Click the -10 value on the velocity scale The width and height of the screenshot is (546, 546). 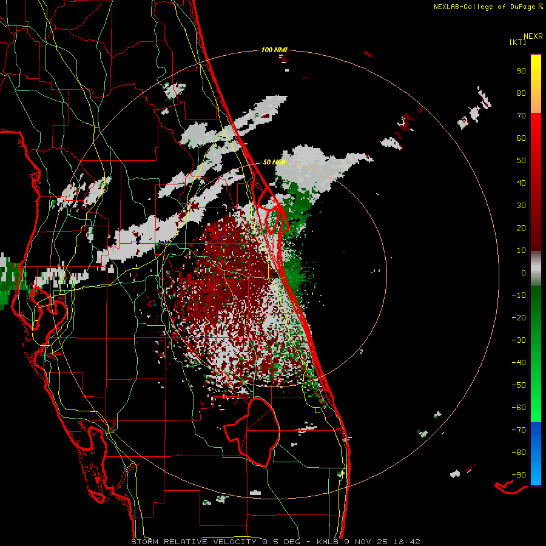coord(519,295)
